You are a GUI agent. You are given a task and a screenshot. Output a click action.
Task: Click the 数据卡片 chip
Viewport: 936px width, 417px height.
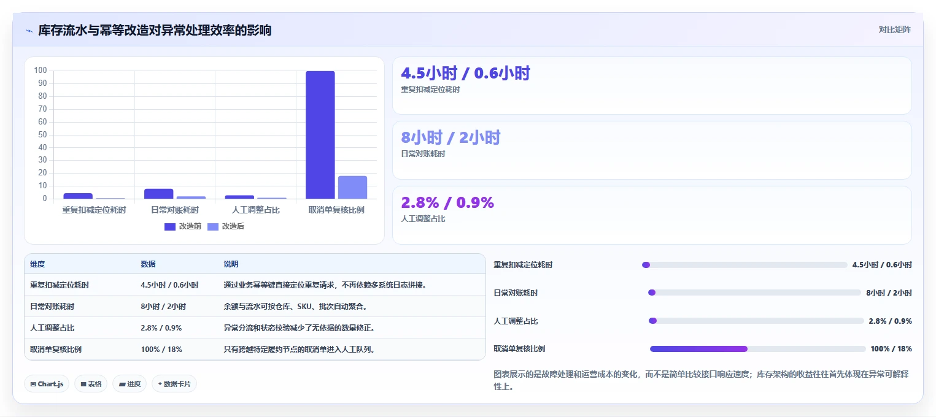point(174,384)
